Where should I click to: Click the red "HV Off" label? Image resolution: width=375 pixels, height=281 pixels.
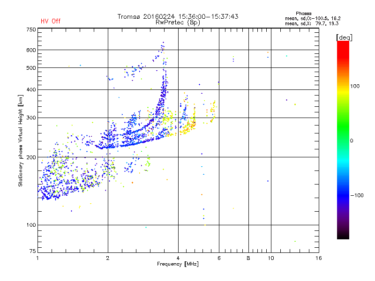tap(51, 21)
